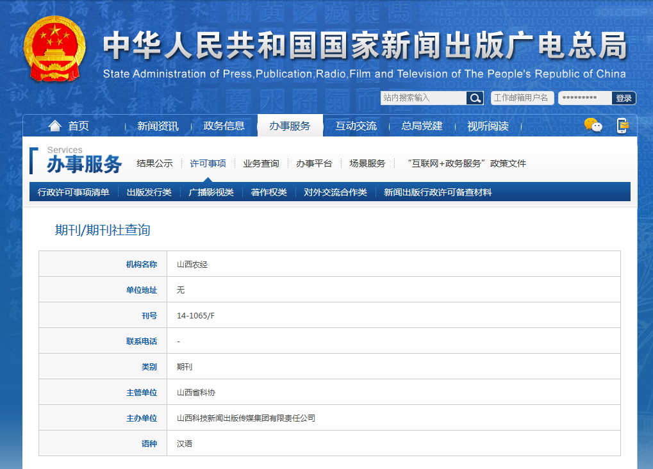
Task: Click the 办事服务 section title
Action: [x=84, y=164]
